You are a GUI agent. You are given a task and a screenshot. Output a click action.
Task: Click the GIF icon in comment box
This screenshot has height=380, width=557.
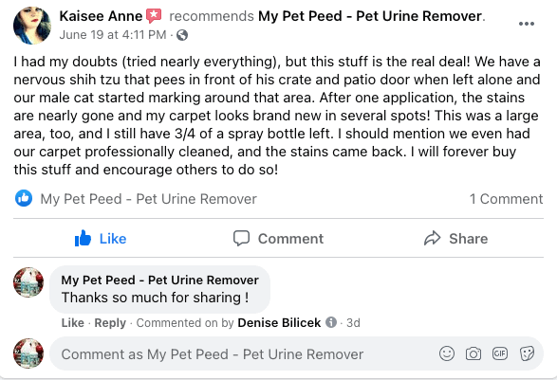[500, 353]
